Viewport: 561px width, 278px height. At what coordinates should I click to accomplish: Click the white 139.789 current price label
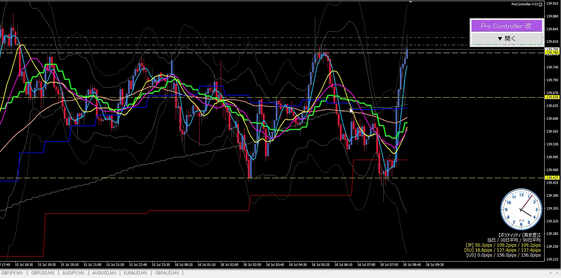pyautogui.click(x=552, y=49)
